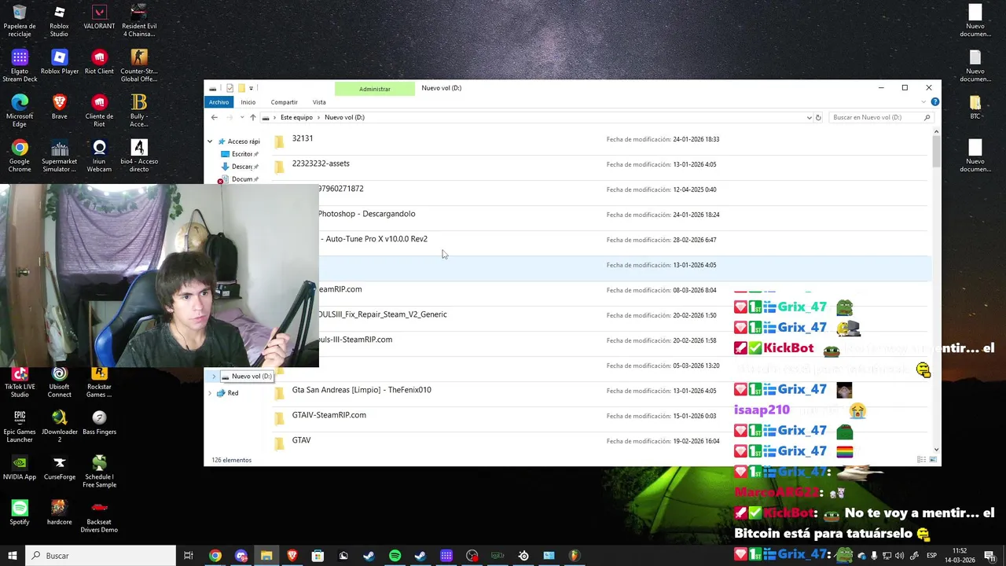Viewport: 1006px width, 566px height.
Task: Select the Bass Fingers desktop icon
Action: coord(99,423)
